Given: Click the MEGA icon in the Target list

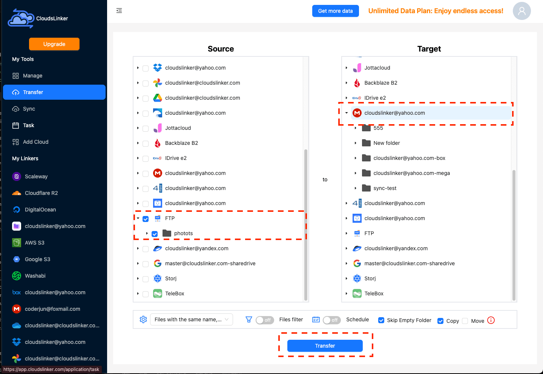Looking at the screenshot, I should click(357, 113).
